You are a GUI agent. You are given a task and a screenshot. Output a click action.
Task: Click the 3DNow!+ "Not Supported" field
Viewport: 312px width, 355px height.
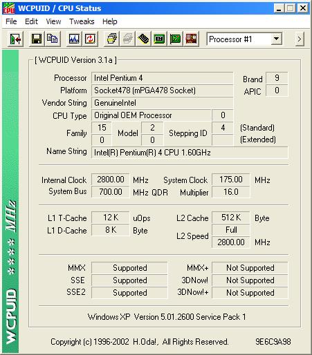pyautogui.click(x=250, y=293)
